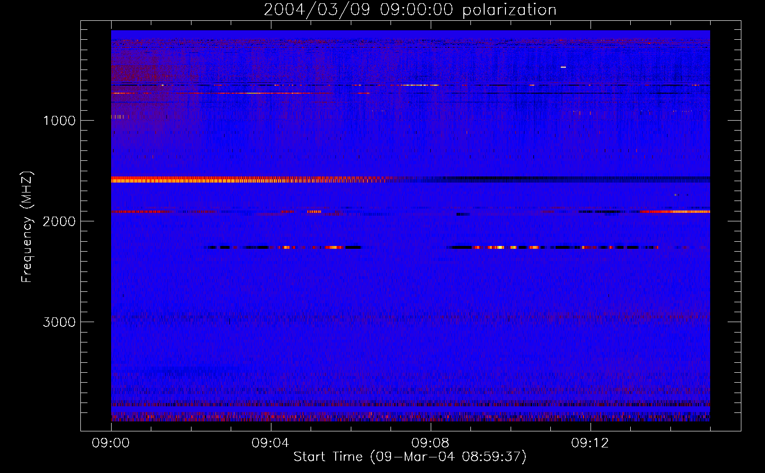
Task: Select the 1000 frequency axis label
Action: coord(59,121)
